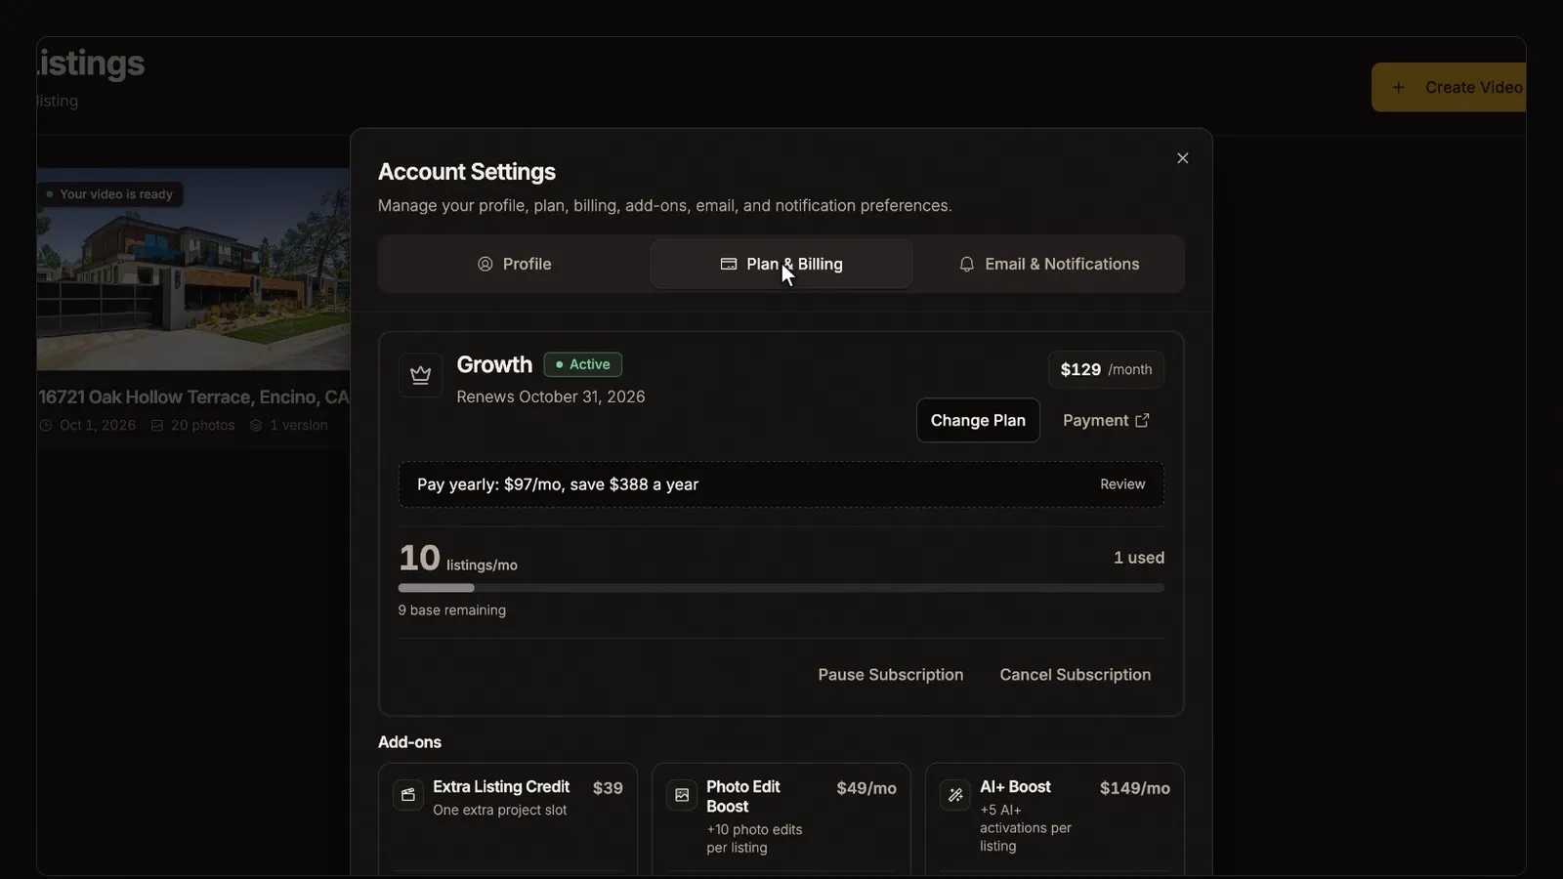The image size is (1563, 879).
Task: Open the Payment external link
Action: (1106, 420)
